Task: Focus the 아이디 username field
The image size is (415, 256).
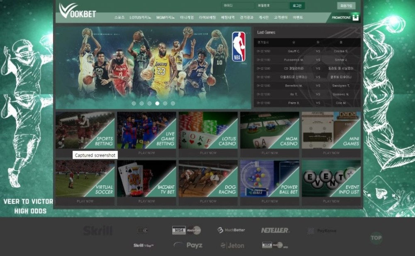Action: click(x=237, y=5)
